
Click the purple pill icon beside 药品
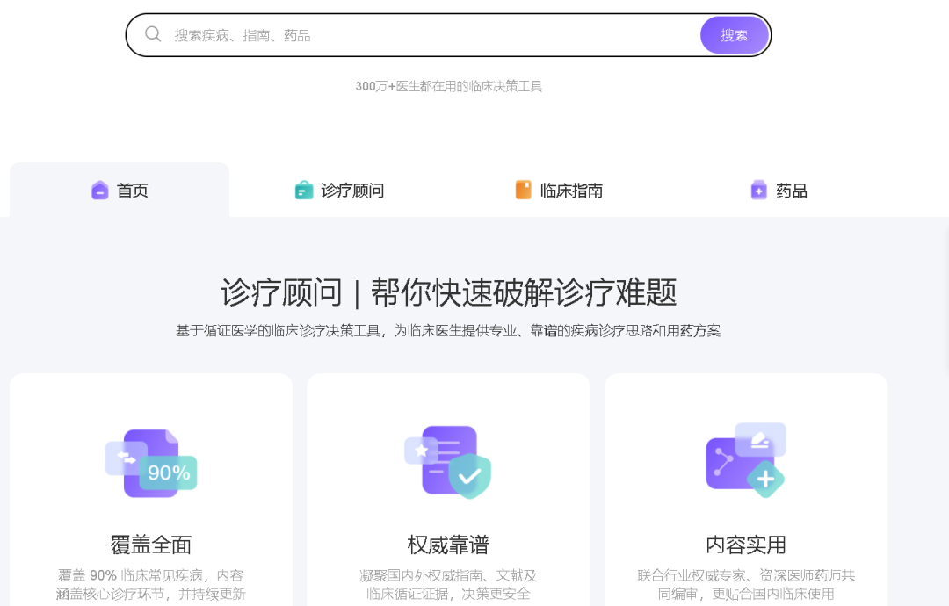[x=758, y=190]
